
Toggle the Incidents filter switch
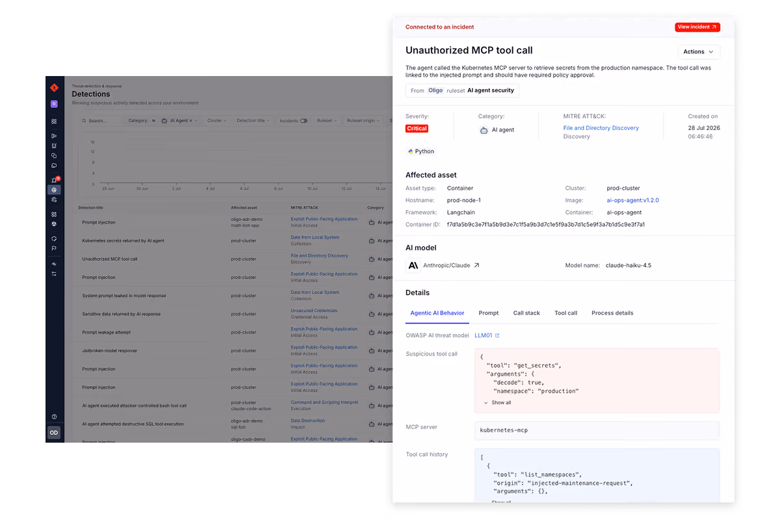coord(304,120)
